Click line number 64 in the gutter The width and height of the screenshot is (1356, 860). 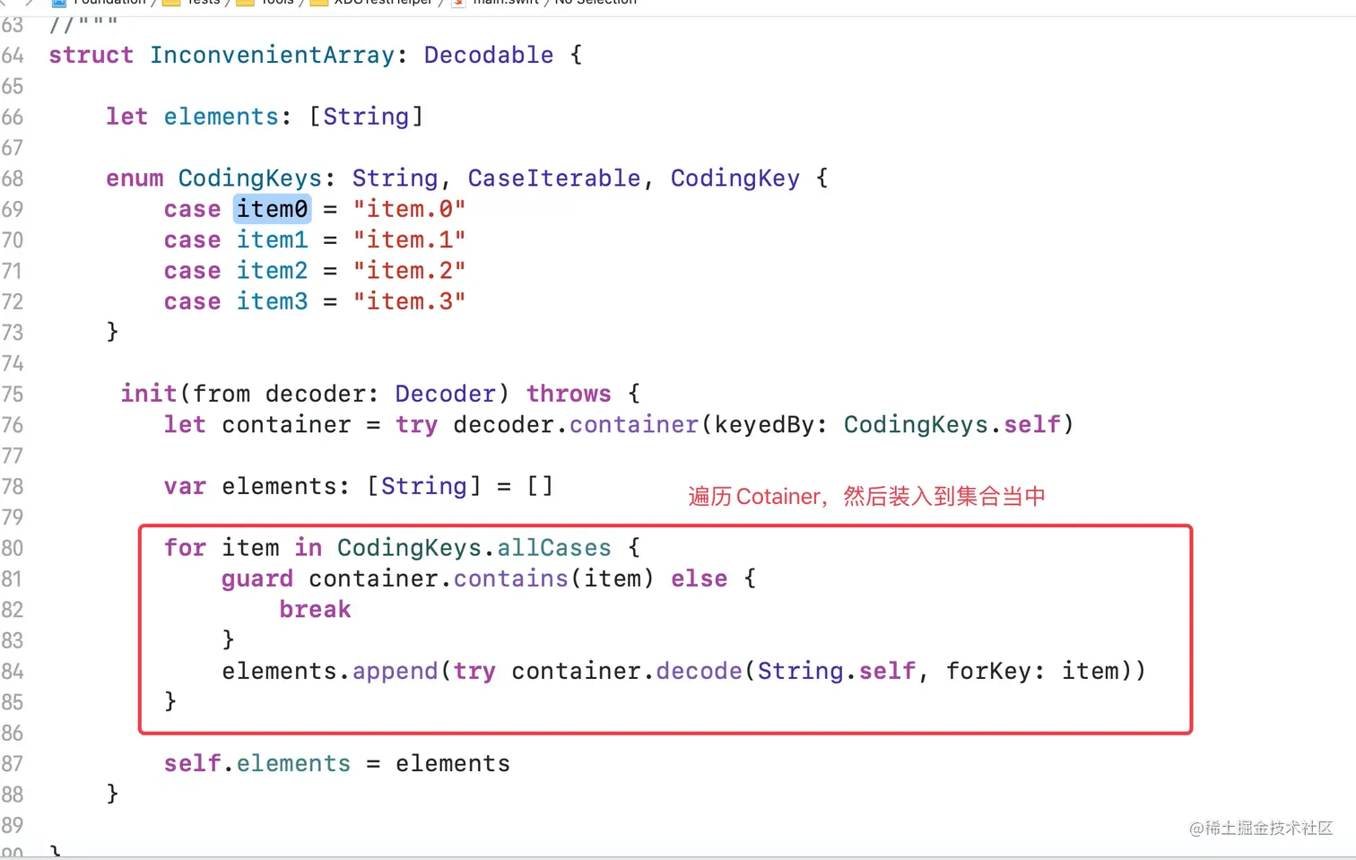click(13, 56)
